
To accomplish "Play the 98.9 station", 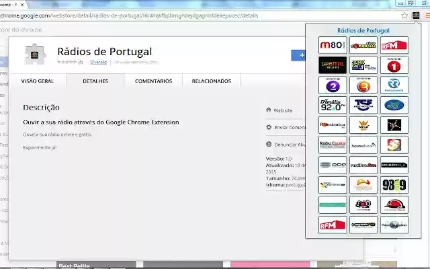I will coord(394,185).
